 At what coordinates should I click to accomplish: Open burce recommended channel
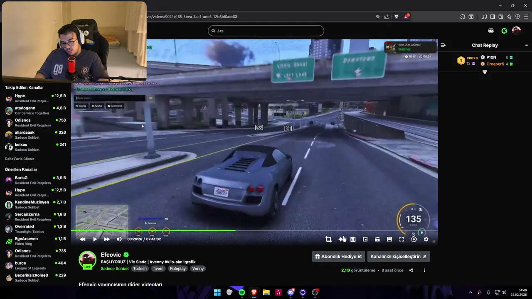[35, 265]
